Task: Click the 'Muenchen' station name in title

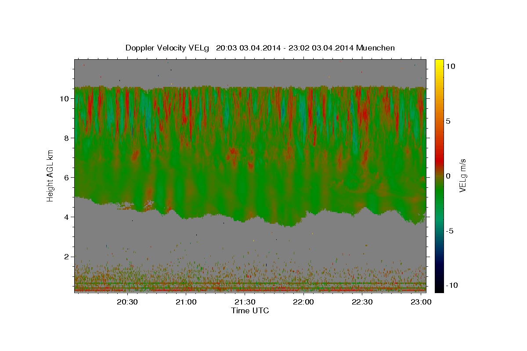Action: [375, 48]
